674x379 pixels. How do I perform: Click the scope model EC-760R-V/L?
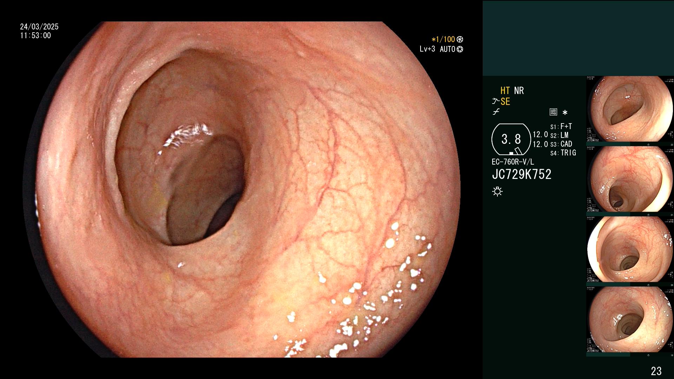(513, 162)
